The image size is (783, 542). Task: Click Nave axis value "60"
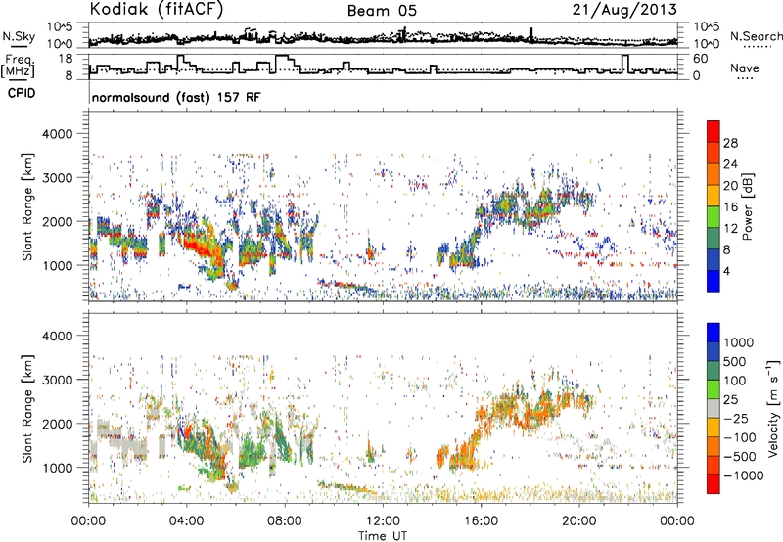[x=700, y=59]
